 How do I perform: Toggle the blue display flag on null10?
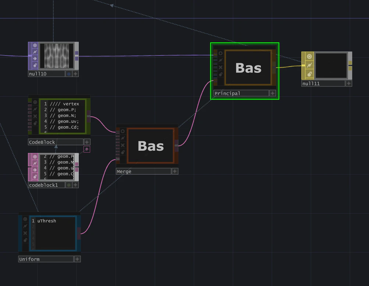(69, 74)
